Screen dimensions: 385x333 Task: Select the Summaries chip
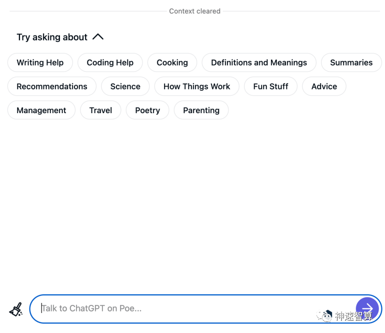[351, 63]
